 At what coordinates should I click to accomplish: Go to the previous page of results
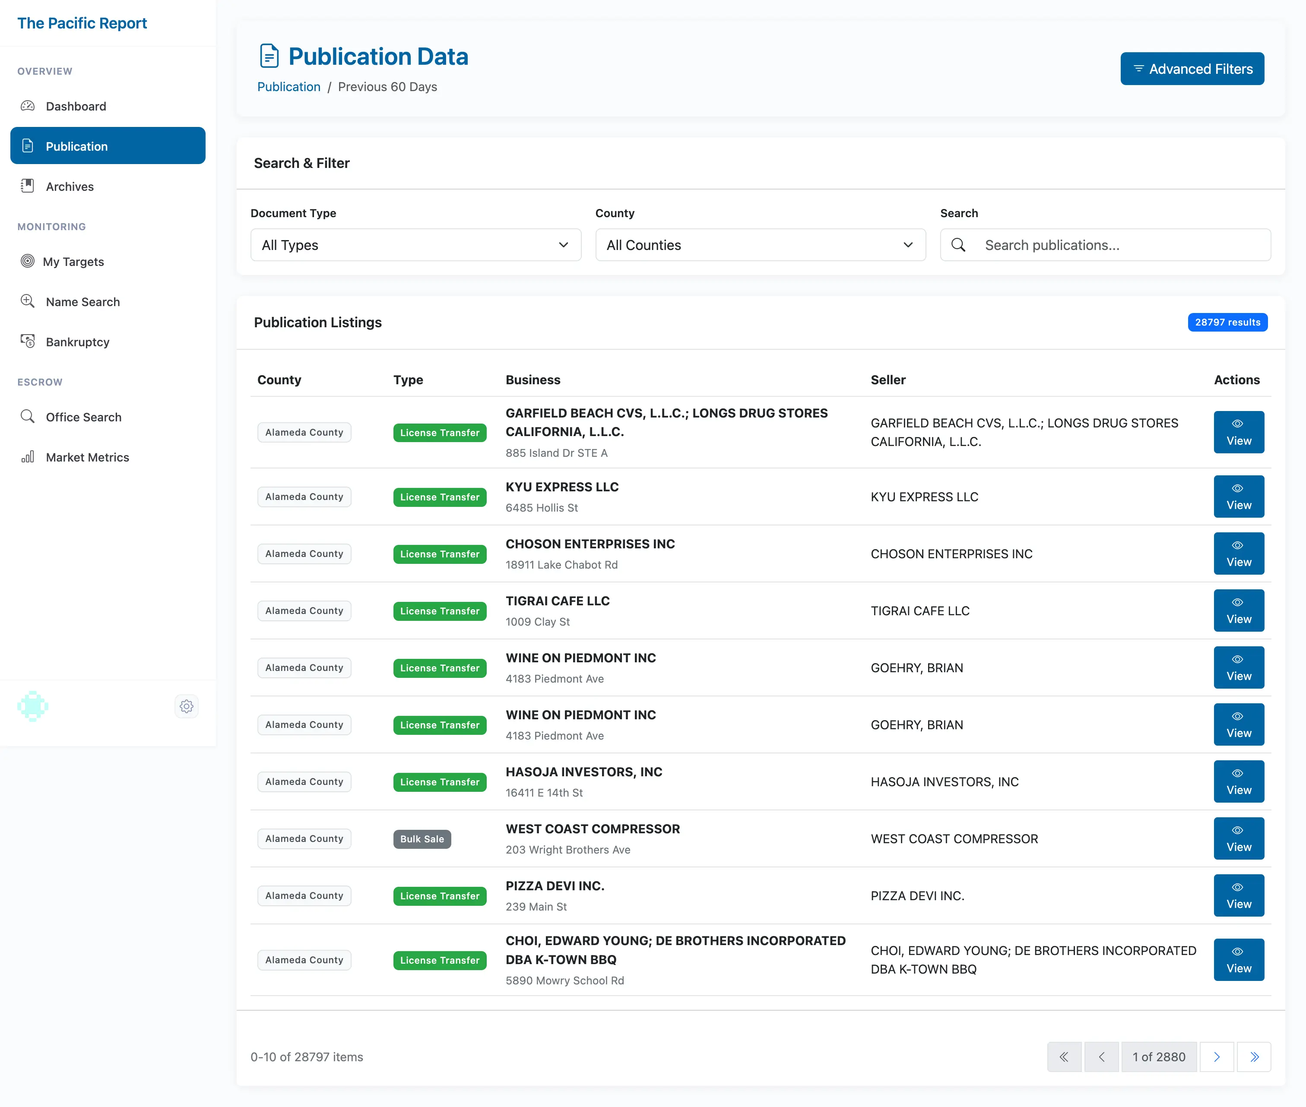1101,1057
